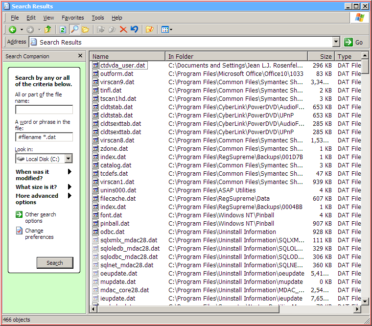Select the zdone.dat file icon
The height and width of the screenshot is (326, 372).
point(95,148)
